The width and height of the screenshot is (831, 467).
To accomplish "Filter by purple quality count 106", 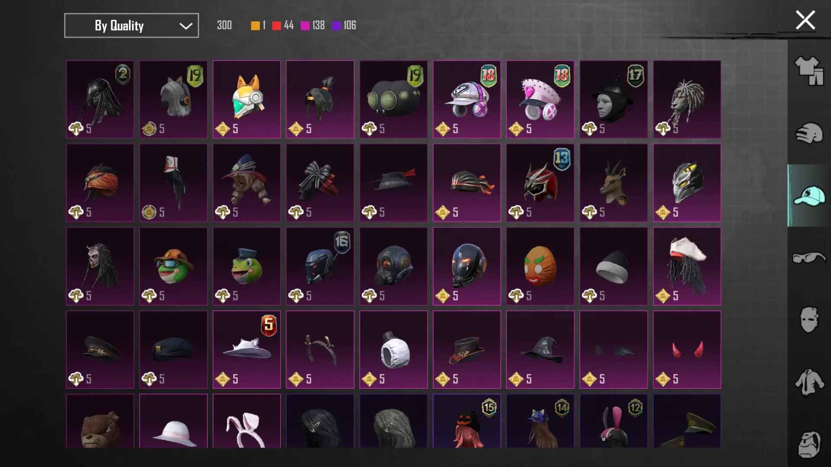I will pos(344,26).
